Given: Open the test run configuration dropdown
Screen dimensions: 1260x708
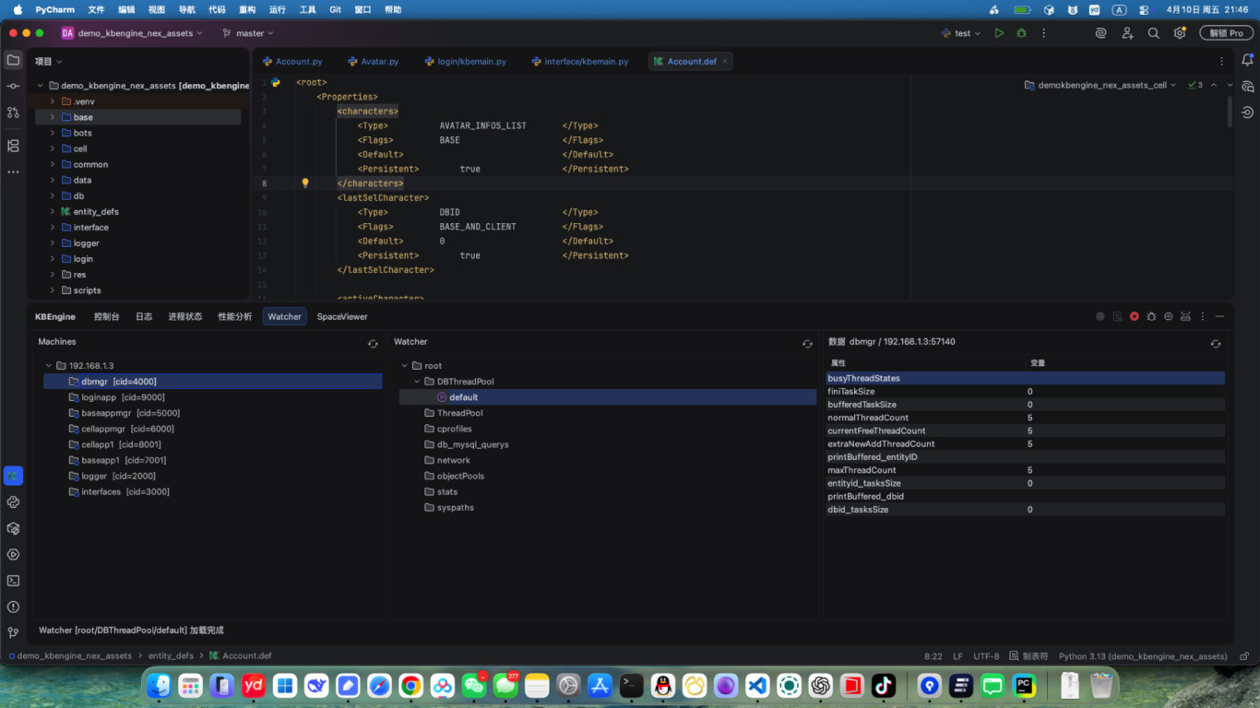Looking at the screenshot, I should tap(962, 33).
